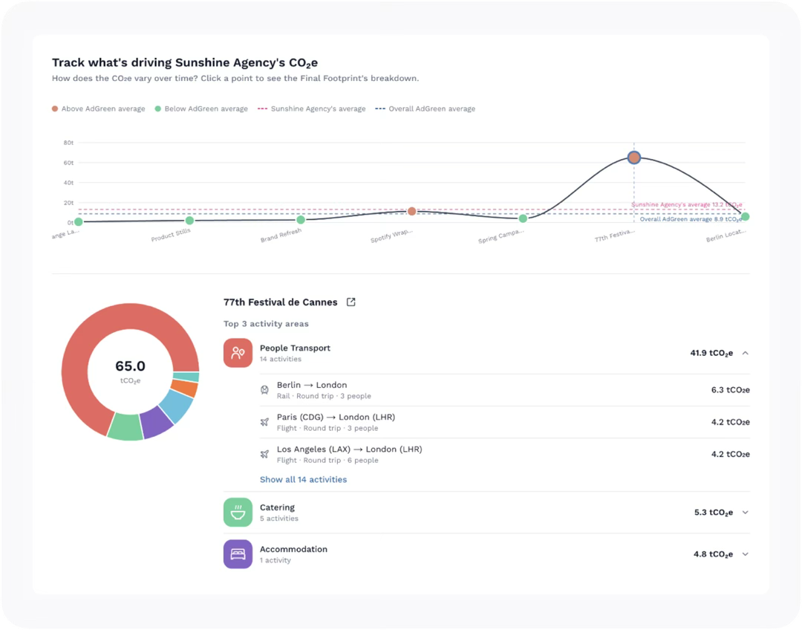802x630 pixels.
Task: Toggle Overall AdGreen average legend item
Action: (x=425, y=108)
